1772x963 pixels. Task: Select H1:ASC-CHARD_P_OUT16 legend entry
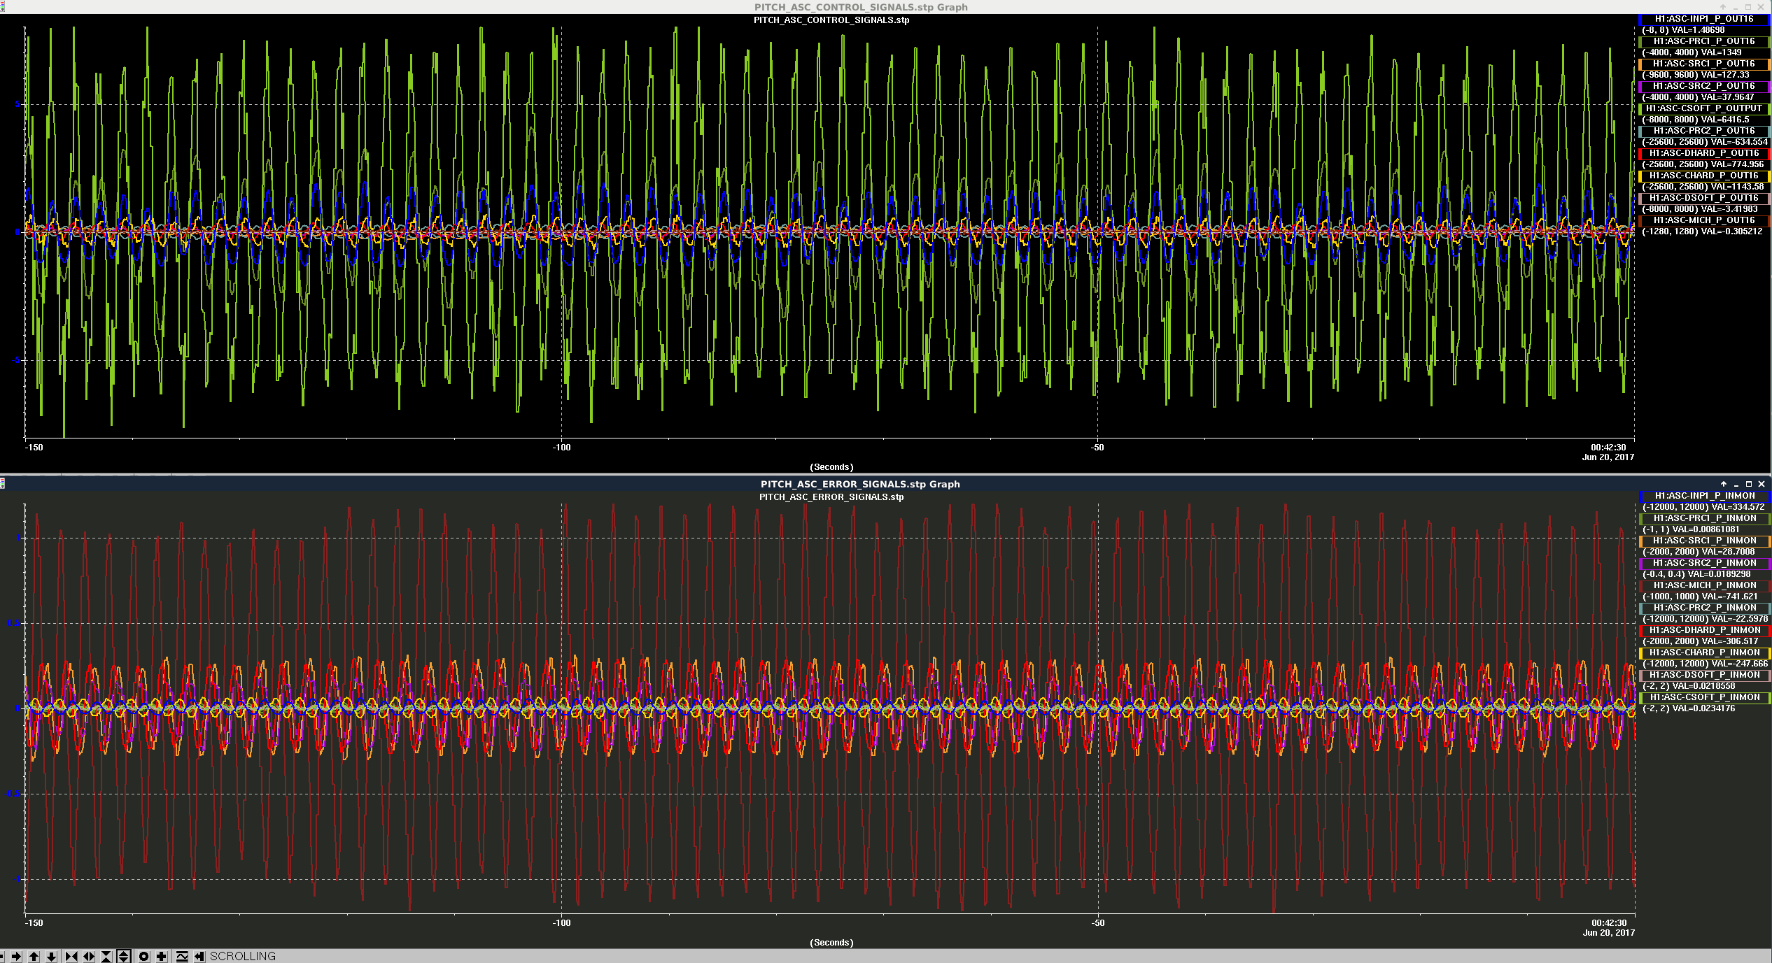(x=1704, y=176)
